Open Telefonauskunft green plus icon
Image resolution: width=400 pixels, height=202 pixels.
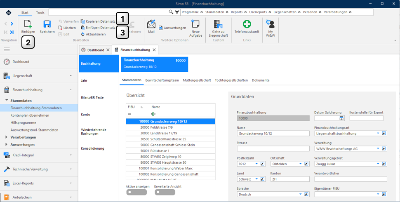tap(247, 24)
